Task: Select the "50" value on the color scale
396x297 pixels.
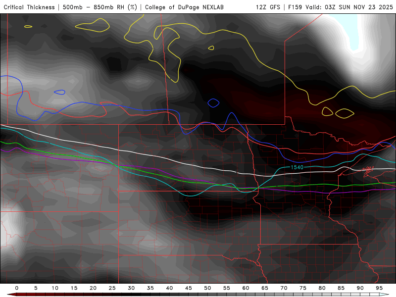Action: point(207,288)
